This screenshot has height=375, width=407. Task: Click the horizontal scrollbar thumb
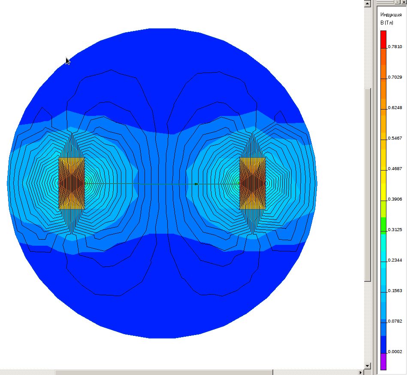[x=164, y=372]
